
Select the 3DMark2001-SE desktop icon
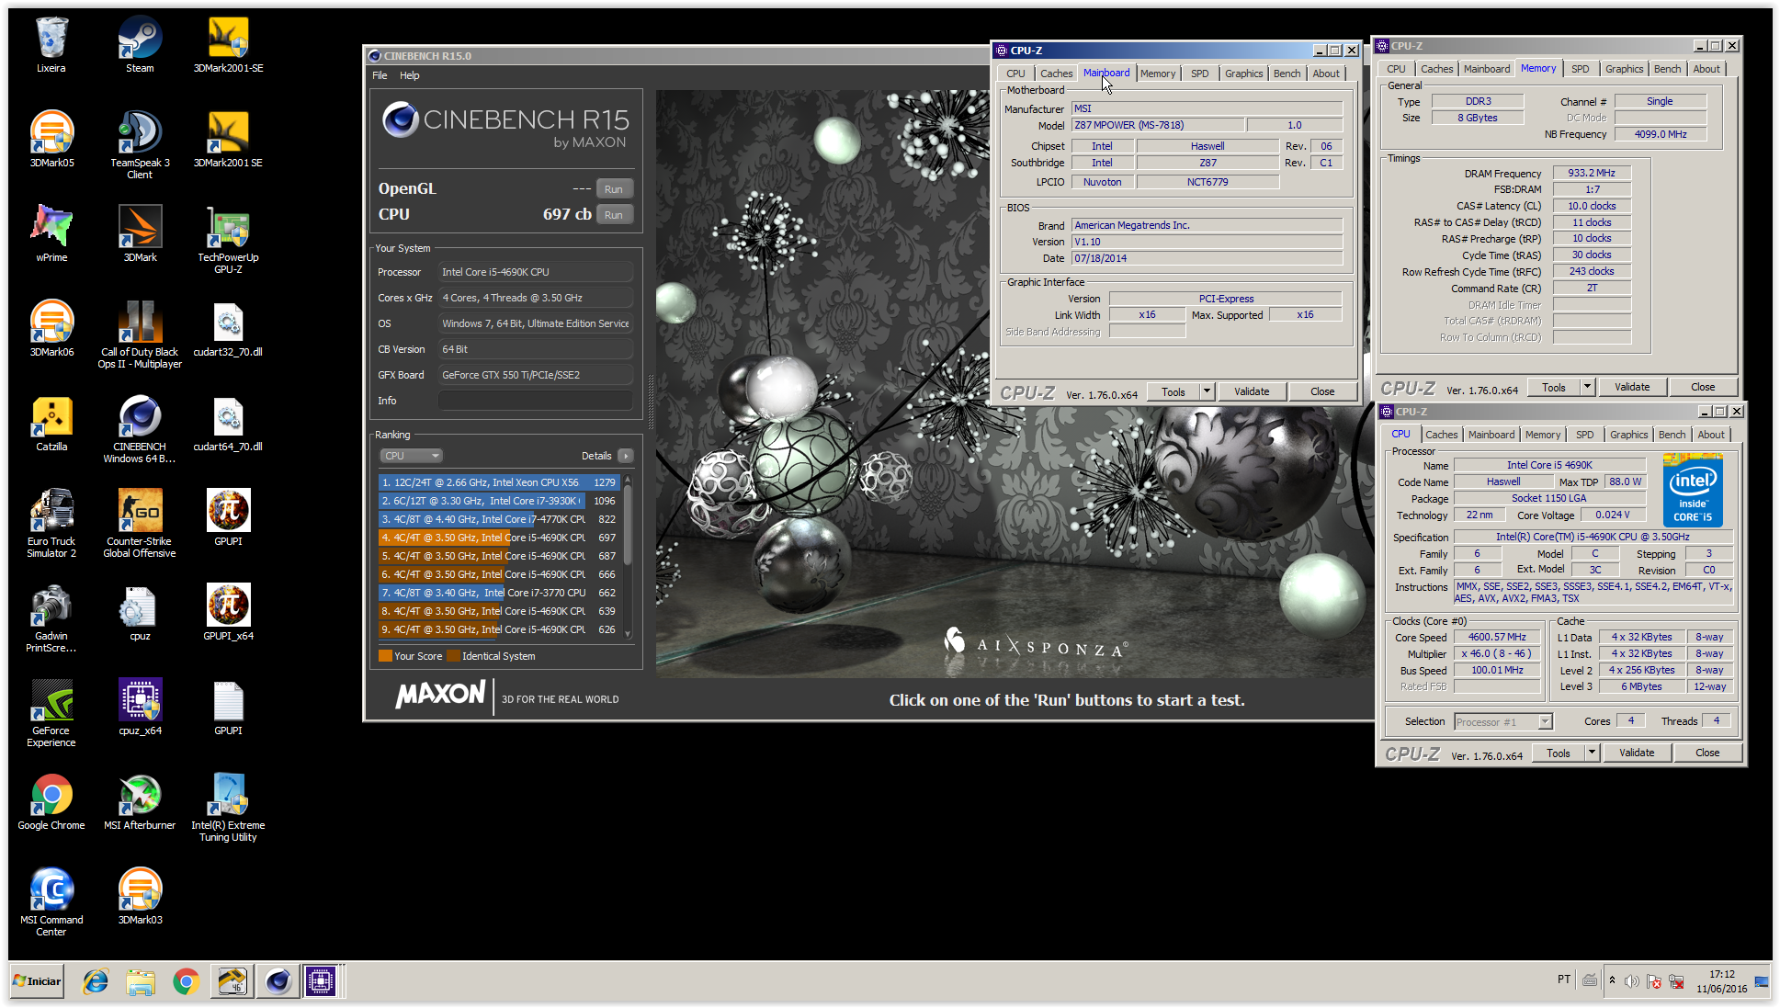click(228, 44)
